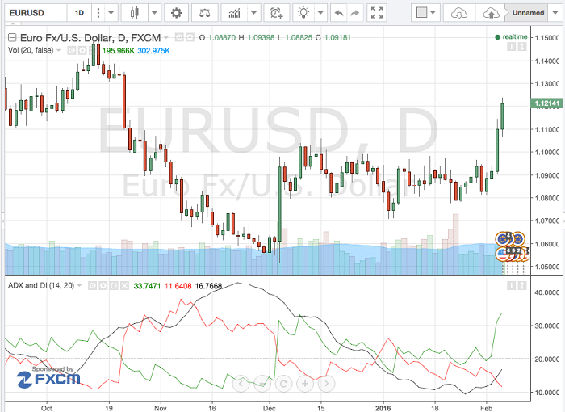Hide the main EURUSD series eye toggle
This screenshot has width=565, height=412.
tap(179, 37)
